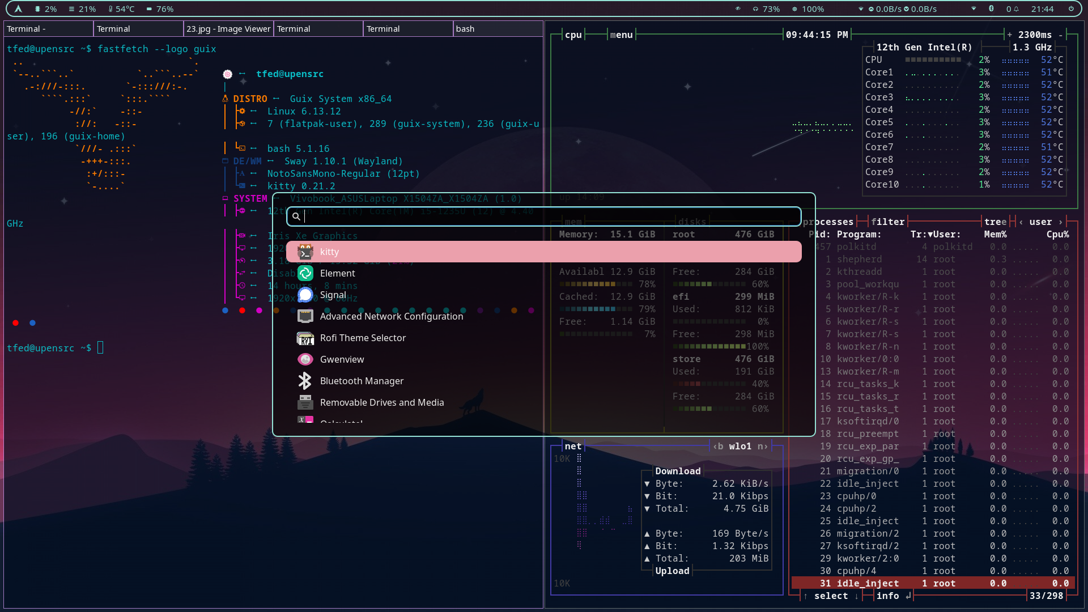
Task: Click the disks label in btop
Action: [x=692, y=222]
